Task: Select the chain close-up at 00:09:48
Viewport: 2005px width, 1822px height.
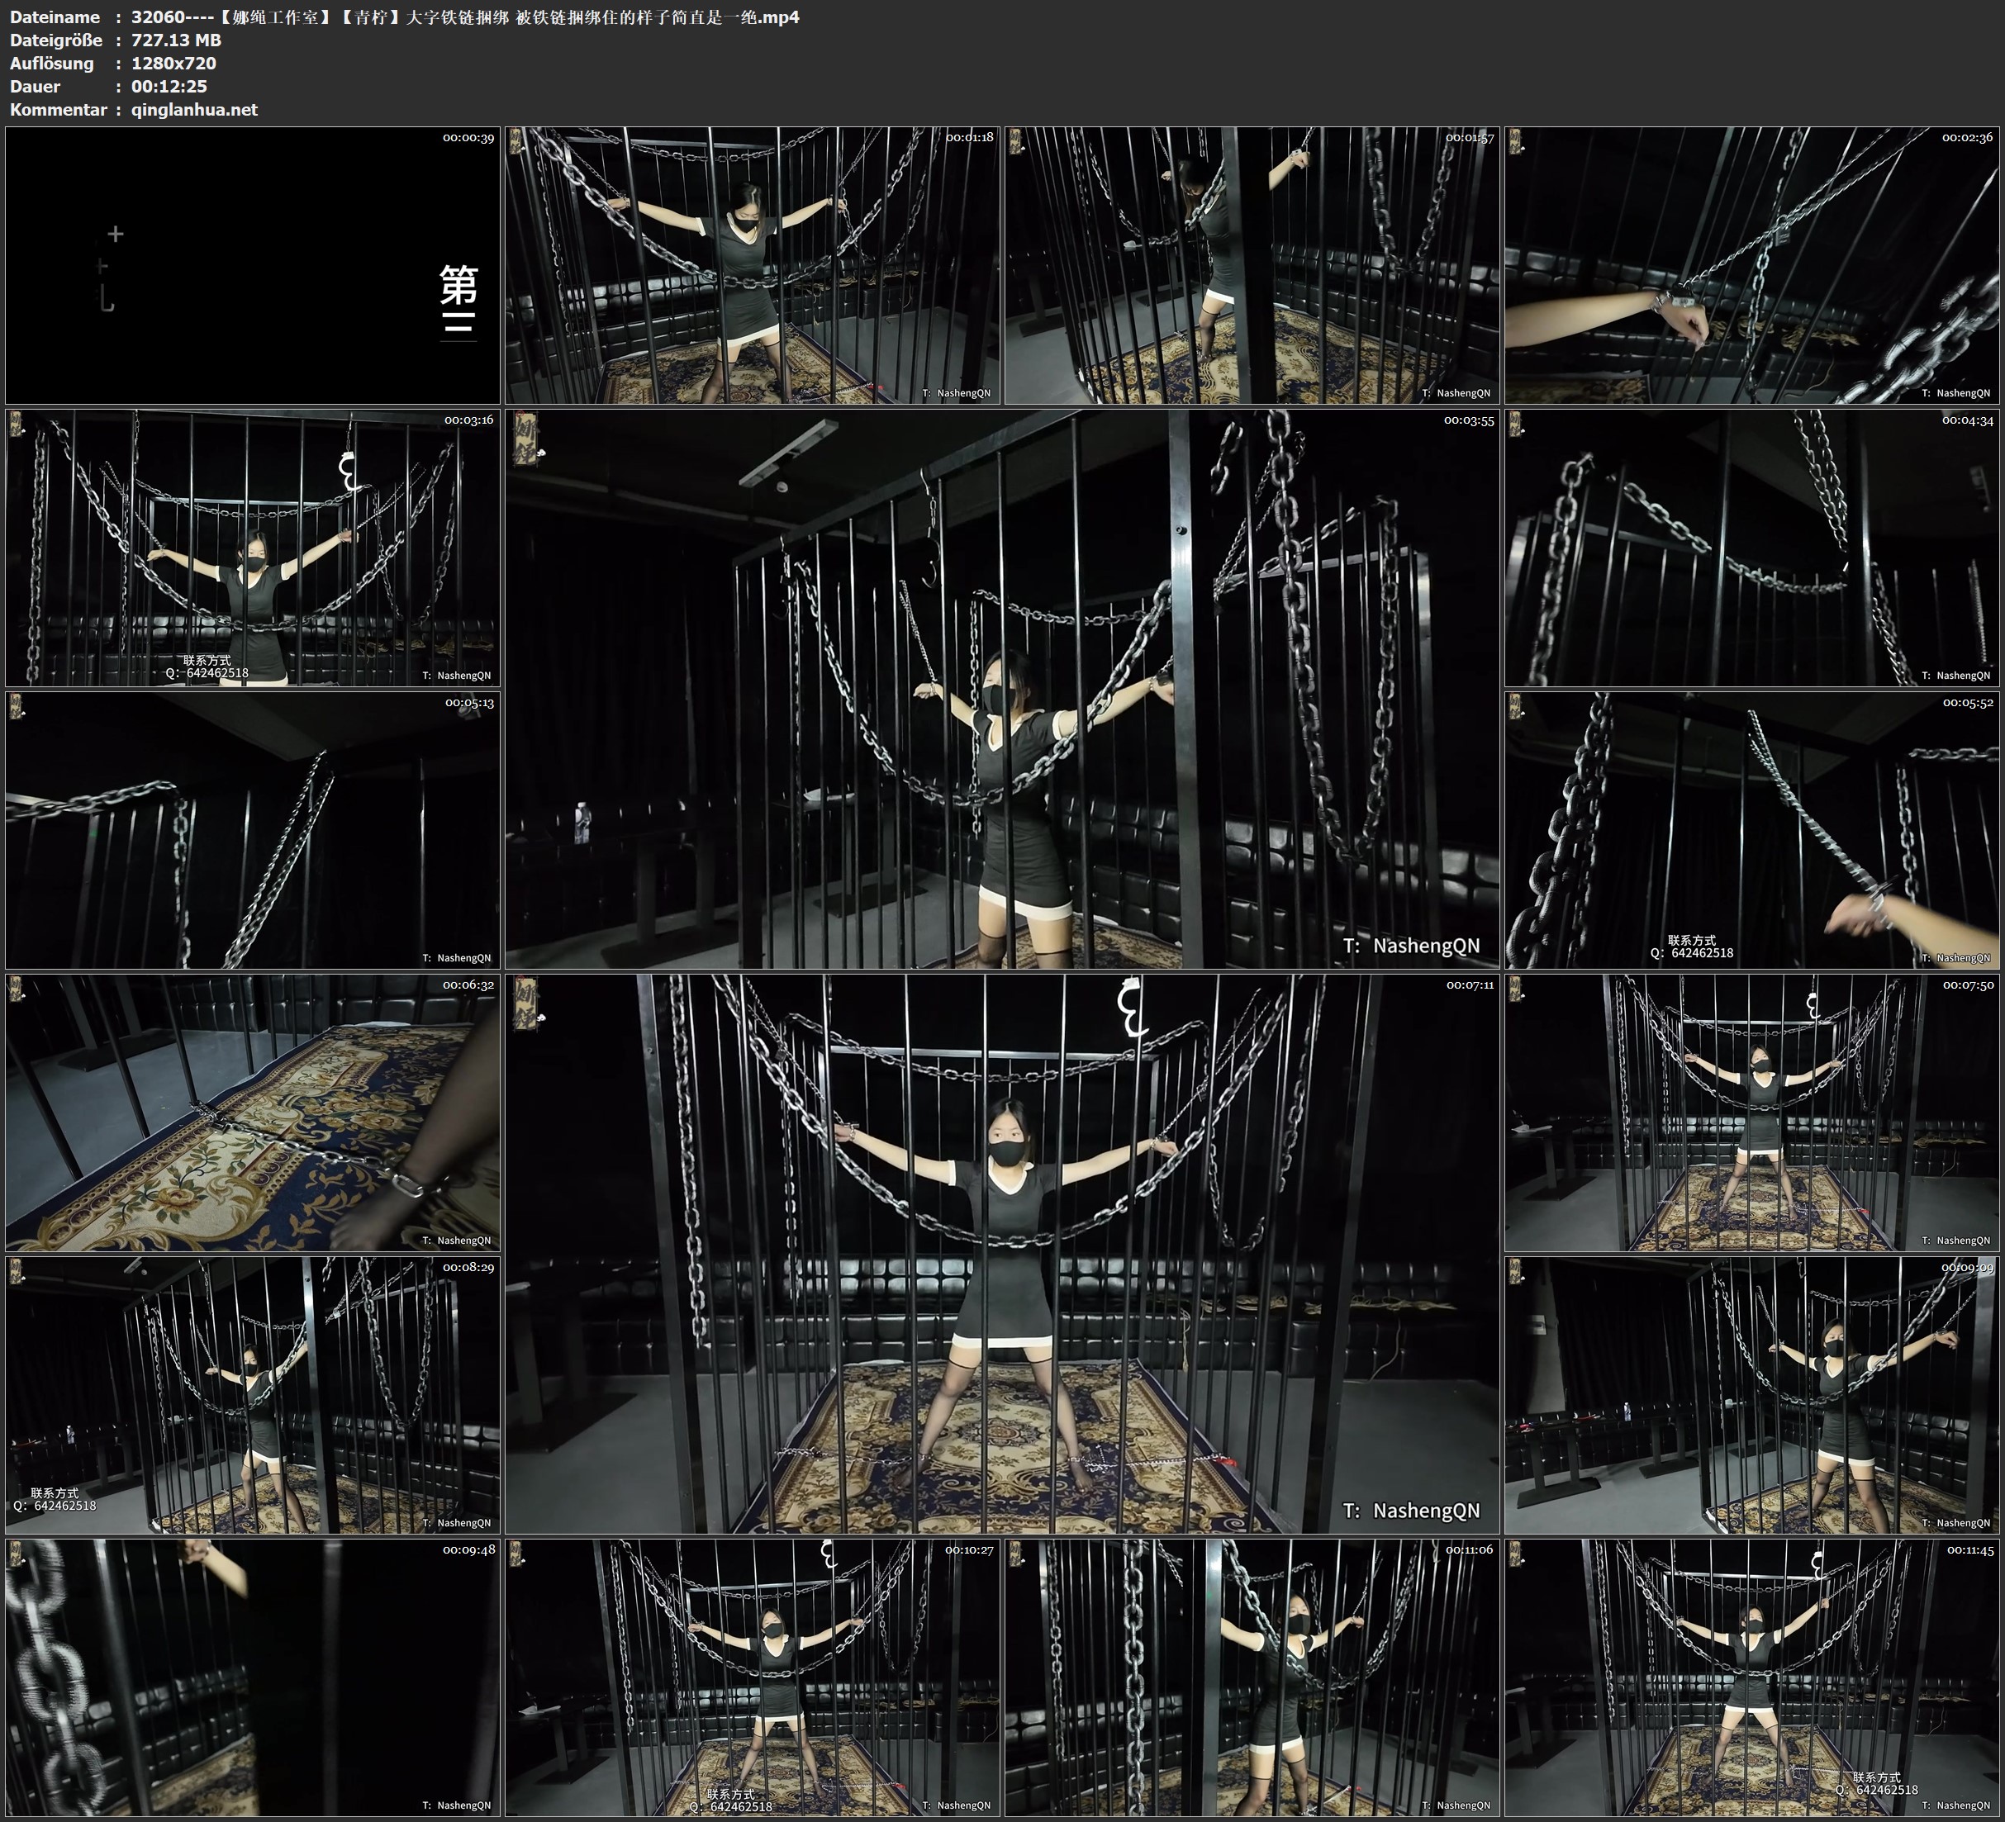Action: (x=253, y=1677)
